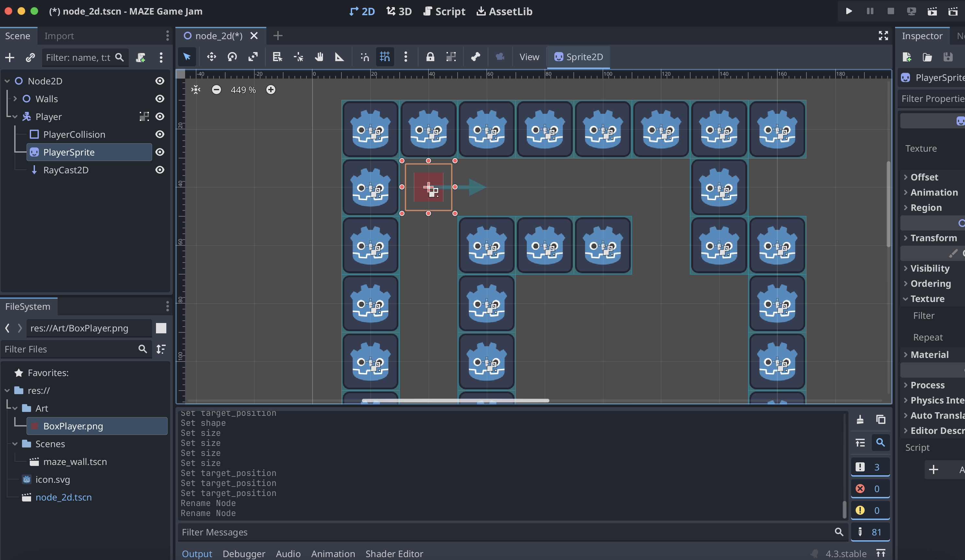The image size is (965, 560).
Task: Select icon.svg in FileSystem
Action: 53,479
